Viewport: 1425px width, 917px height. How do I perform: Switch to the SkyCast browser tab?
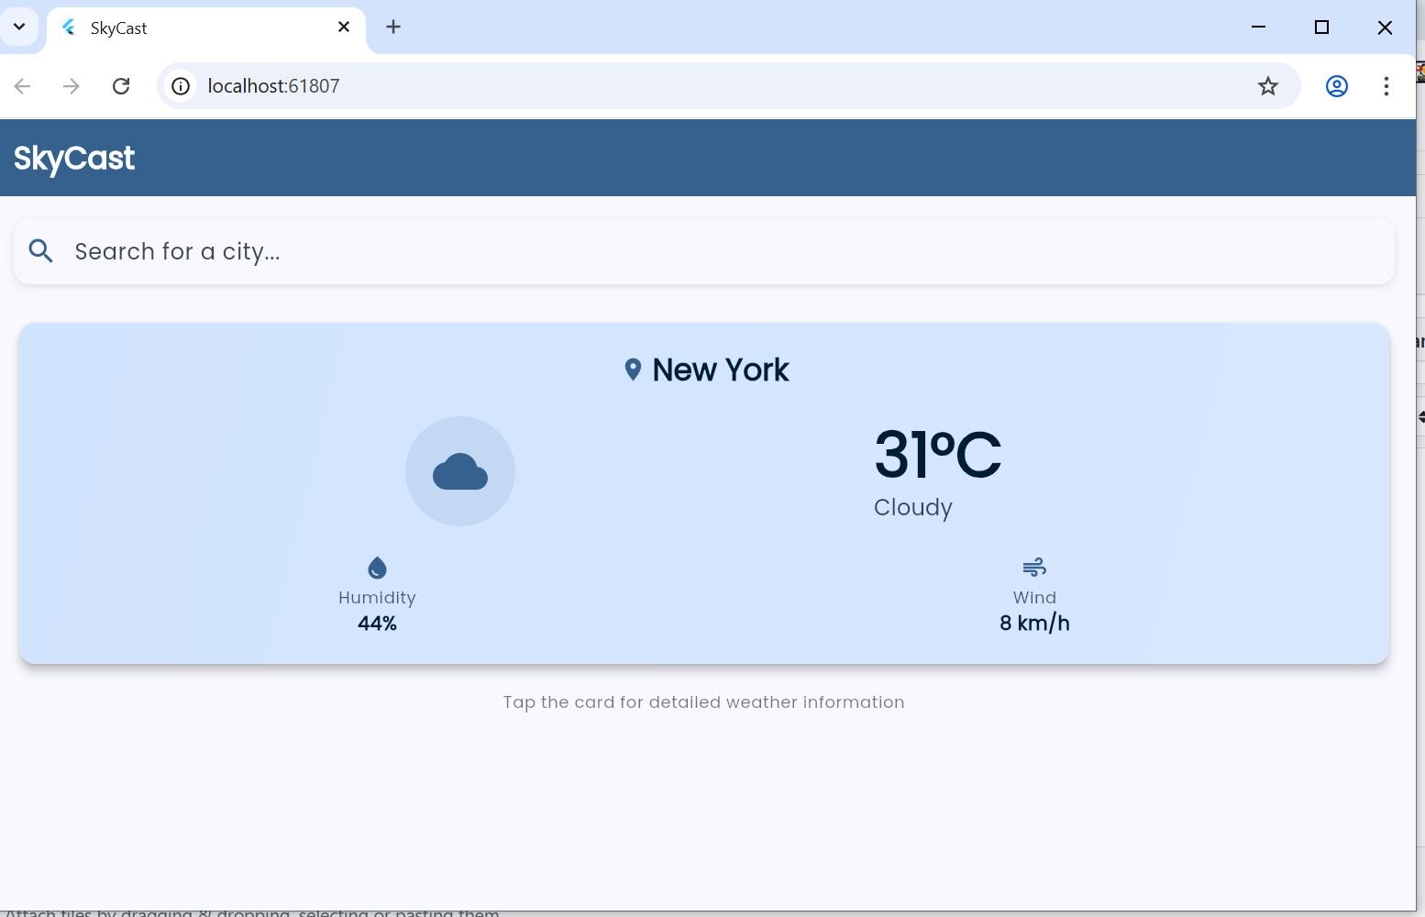click(x=204, y=28)
